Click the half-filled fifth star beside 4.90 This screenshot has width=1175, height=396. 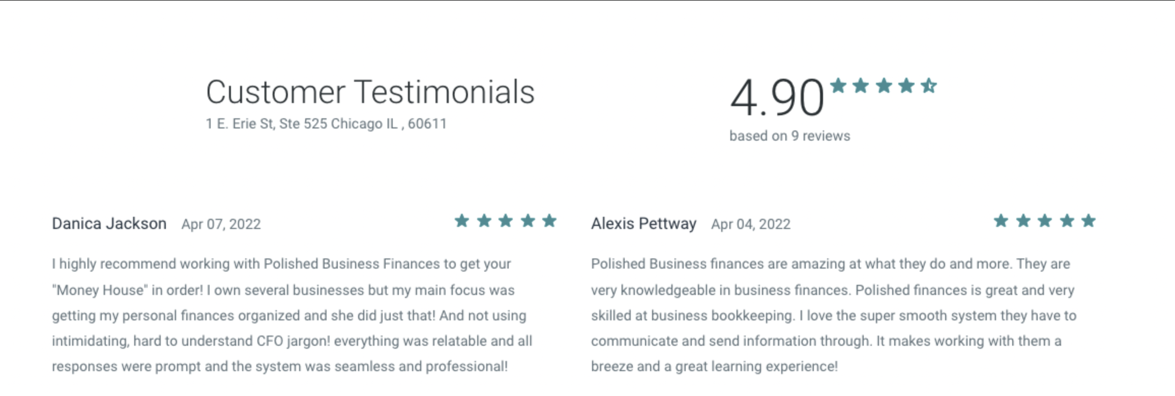[x=929, y=86]
